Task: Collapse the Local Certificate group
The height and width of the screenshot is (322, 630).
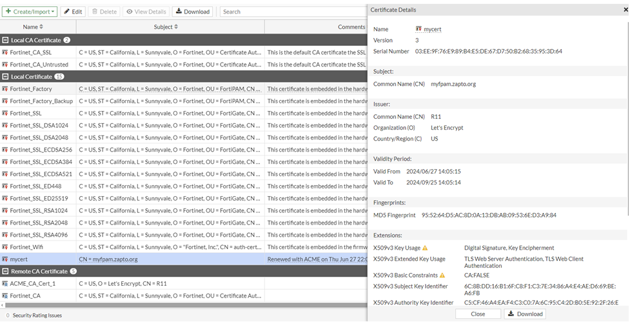Action: [5, 77]
